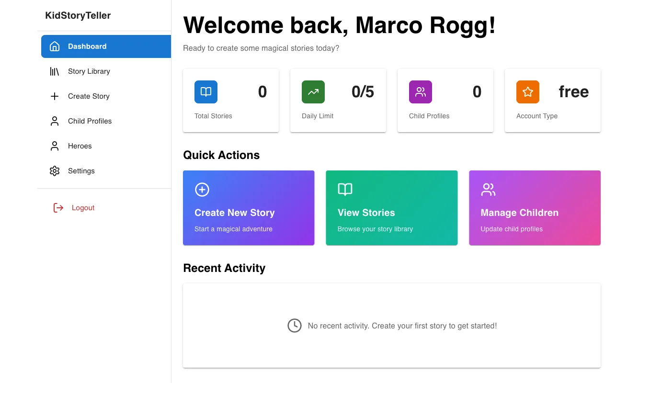The width and height of the screenshot is (650, 406).
Task: Click the Heroes person icon
Action: pos(55,146)
